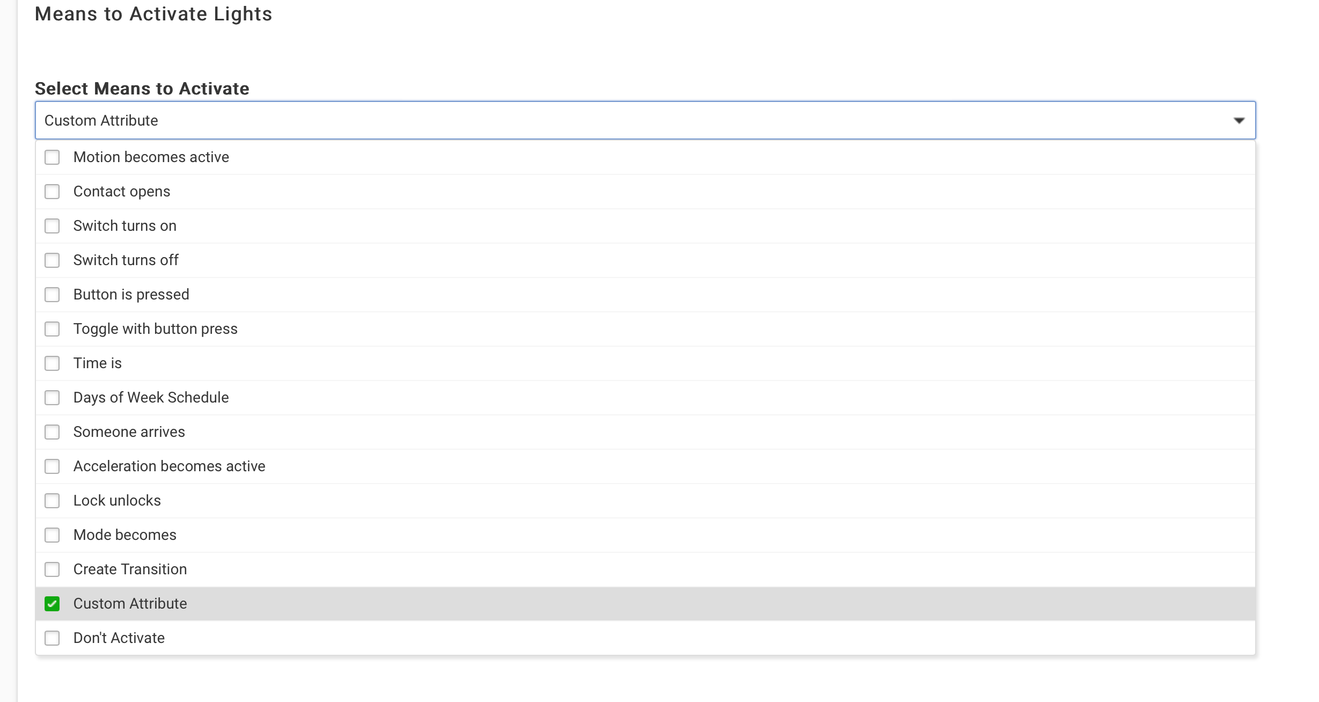Select Toggle with button press option
This screenshot has height=702, width=1319.
click(x=156, y=329)
